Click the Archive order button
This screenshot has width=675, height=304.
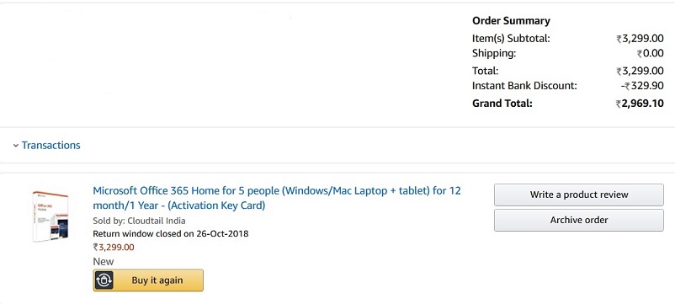[579, 220]
